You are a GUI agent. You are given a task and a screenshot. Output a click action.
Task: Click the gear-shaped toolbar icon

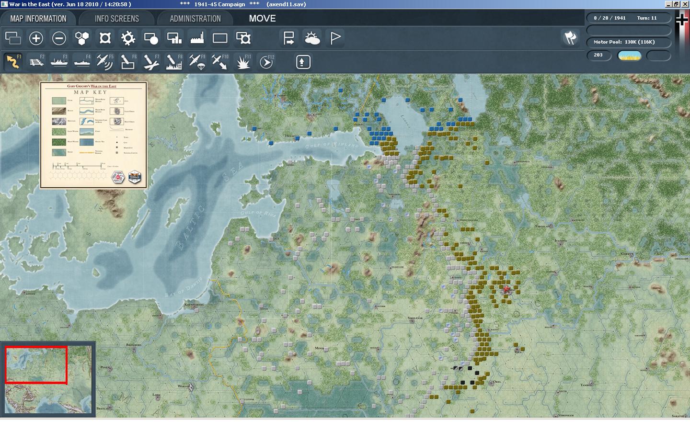click(128, 38)
